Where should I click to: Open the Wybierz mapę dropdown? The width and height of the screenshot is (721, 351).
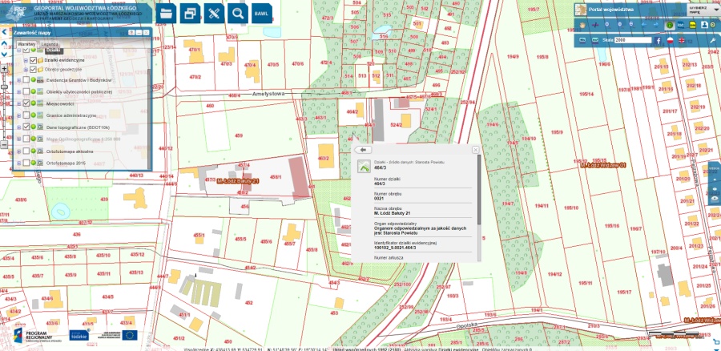[x=703, y=9]
